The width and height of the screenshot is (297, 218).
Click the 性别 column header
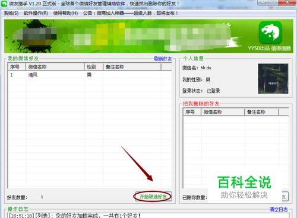coord(94,67)
